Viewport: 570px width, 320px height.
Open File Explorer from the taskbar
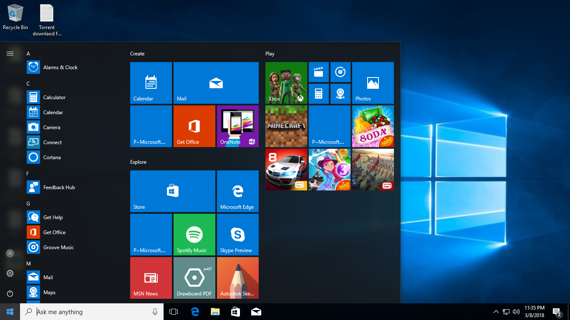click(215, 312)
